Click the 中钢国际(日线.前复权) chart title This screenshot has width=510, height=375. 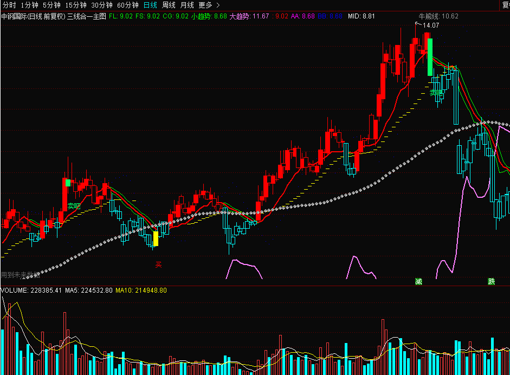pyautogui.click(x=34, y=16)
